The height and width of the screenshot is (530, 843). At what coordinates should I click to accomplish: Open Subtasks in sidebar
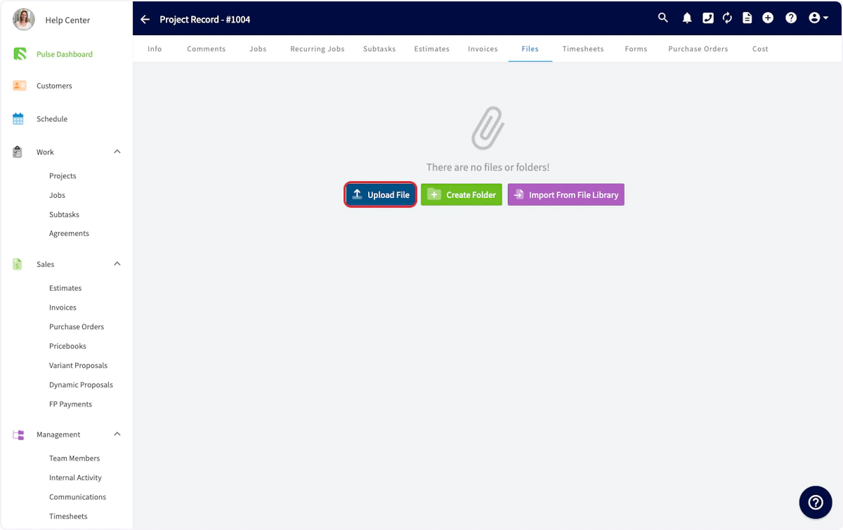pos(64,214)
